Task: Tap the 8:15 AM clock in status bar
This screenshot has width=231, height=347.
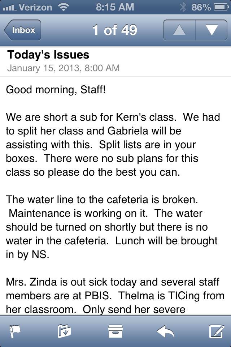Action: point(115,7)
